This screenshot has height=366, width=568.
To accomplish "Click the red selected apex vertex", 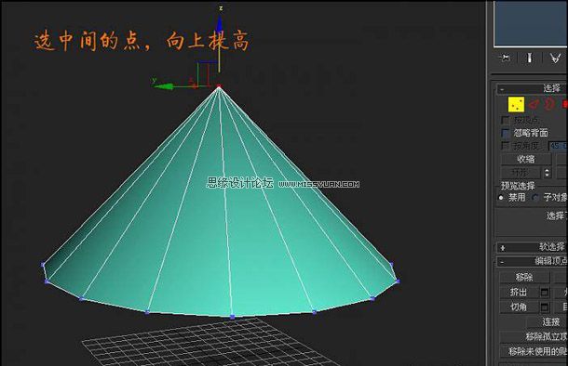I will click(219, 86).
